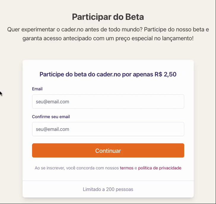The image size is (216, 204).
Task: Click the "Confirme seu email" label
Action: point(51,117)
